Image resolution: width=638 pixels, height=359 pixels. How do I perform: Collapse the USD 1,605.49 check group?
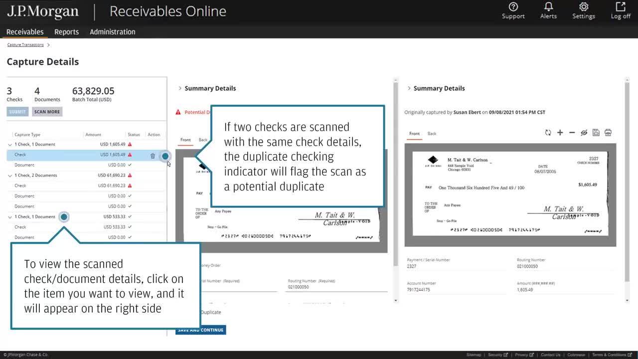(x=10, y=145)
